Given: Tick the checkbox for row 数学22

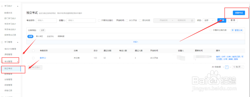Looking at the screenshot, I should pos(33,58).
